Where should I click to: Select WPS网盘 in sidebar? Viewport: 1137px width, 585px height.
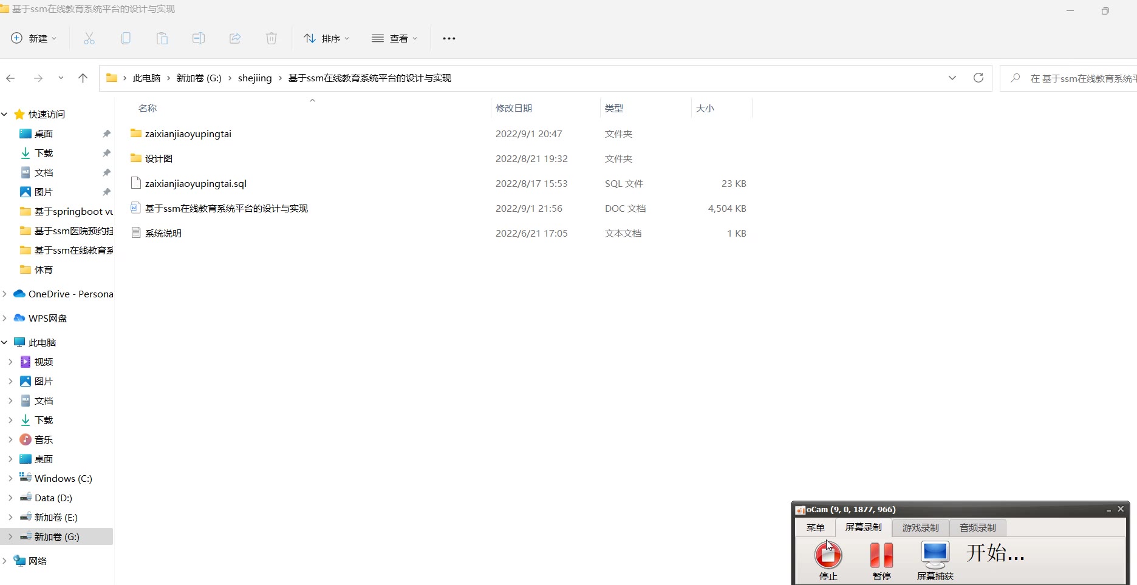click(x=47, y=318)
